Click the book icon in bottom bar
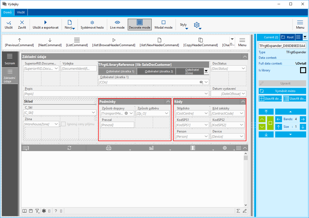The image size is (309, 218). pyautogui.click(x=24, y=211)
